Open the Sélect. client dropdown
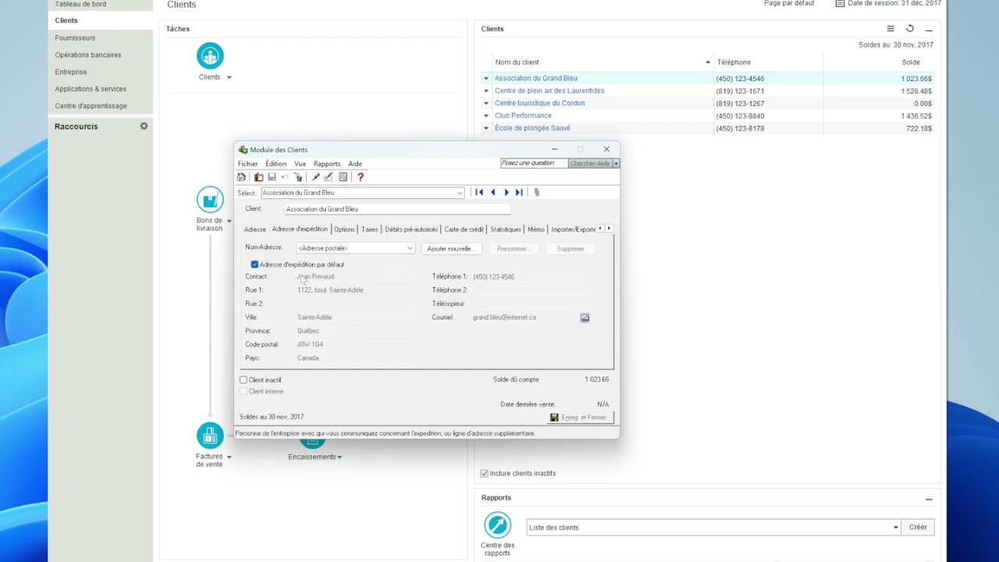 (x=460, y=193)
